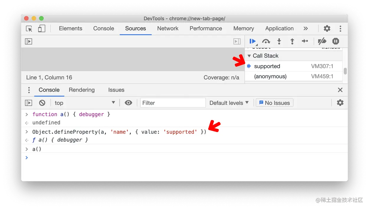Open the Network tab
Image resolution: width=369 pixels, height=209 pixels.
click(x=168, y=28)
